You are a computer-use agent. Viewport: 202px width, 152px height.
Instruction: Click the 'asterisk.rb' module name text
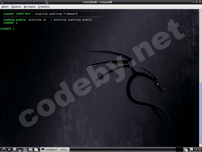[37, 20]
